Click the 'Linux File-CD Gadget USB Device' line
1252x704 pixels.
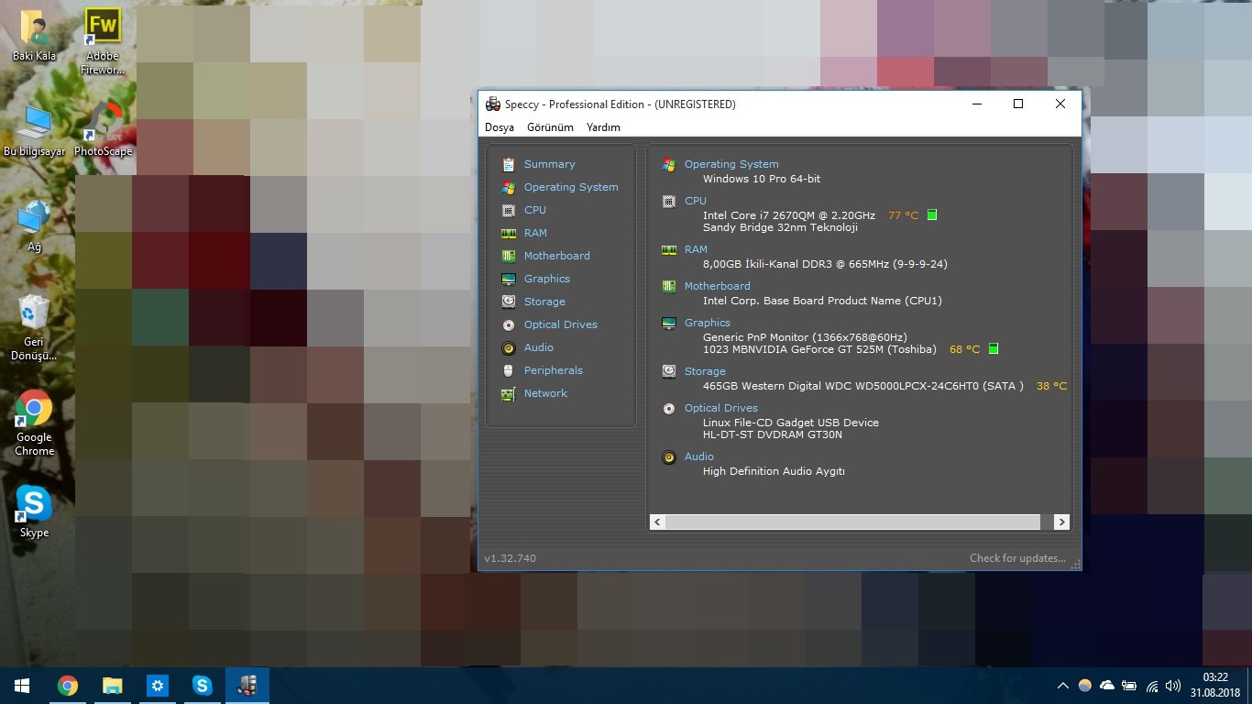[791, 423]
